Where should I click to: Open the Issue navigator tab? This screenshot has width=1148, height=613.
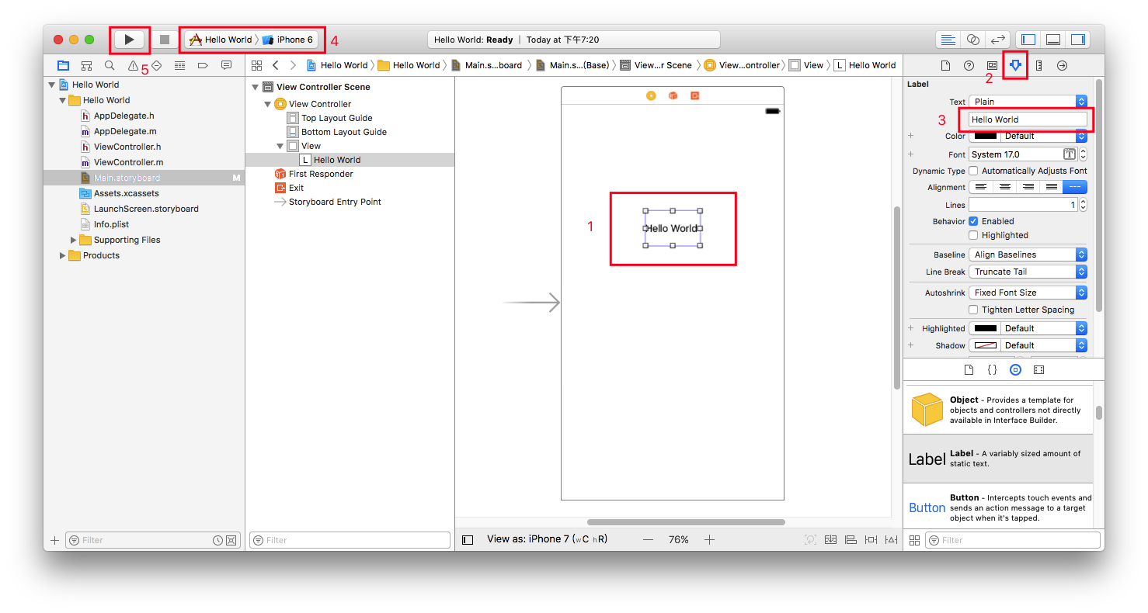[133, 65]
